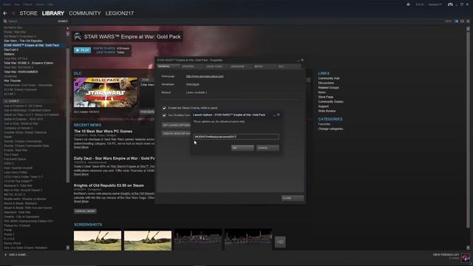The width and height of the screenshot is (473, 266).
Task: Switch to list view icon
Action: 462,21
